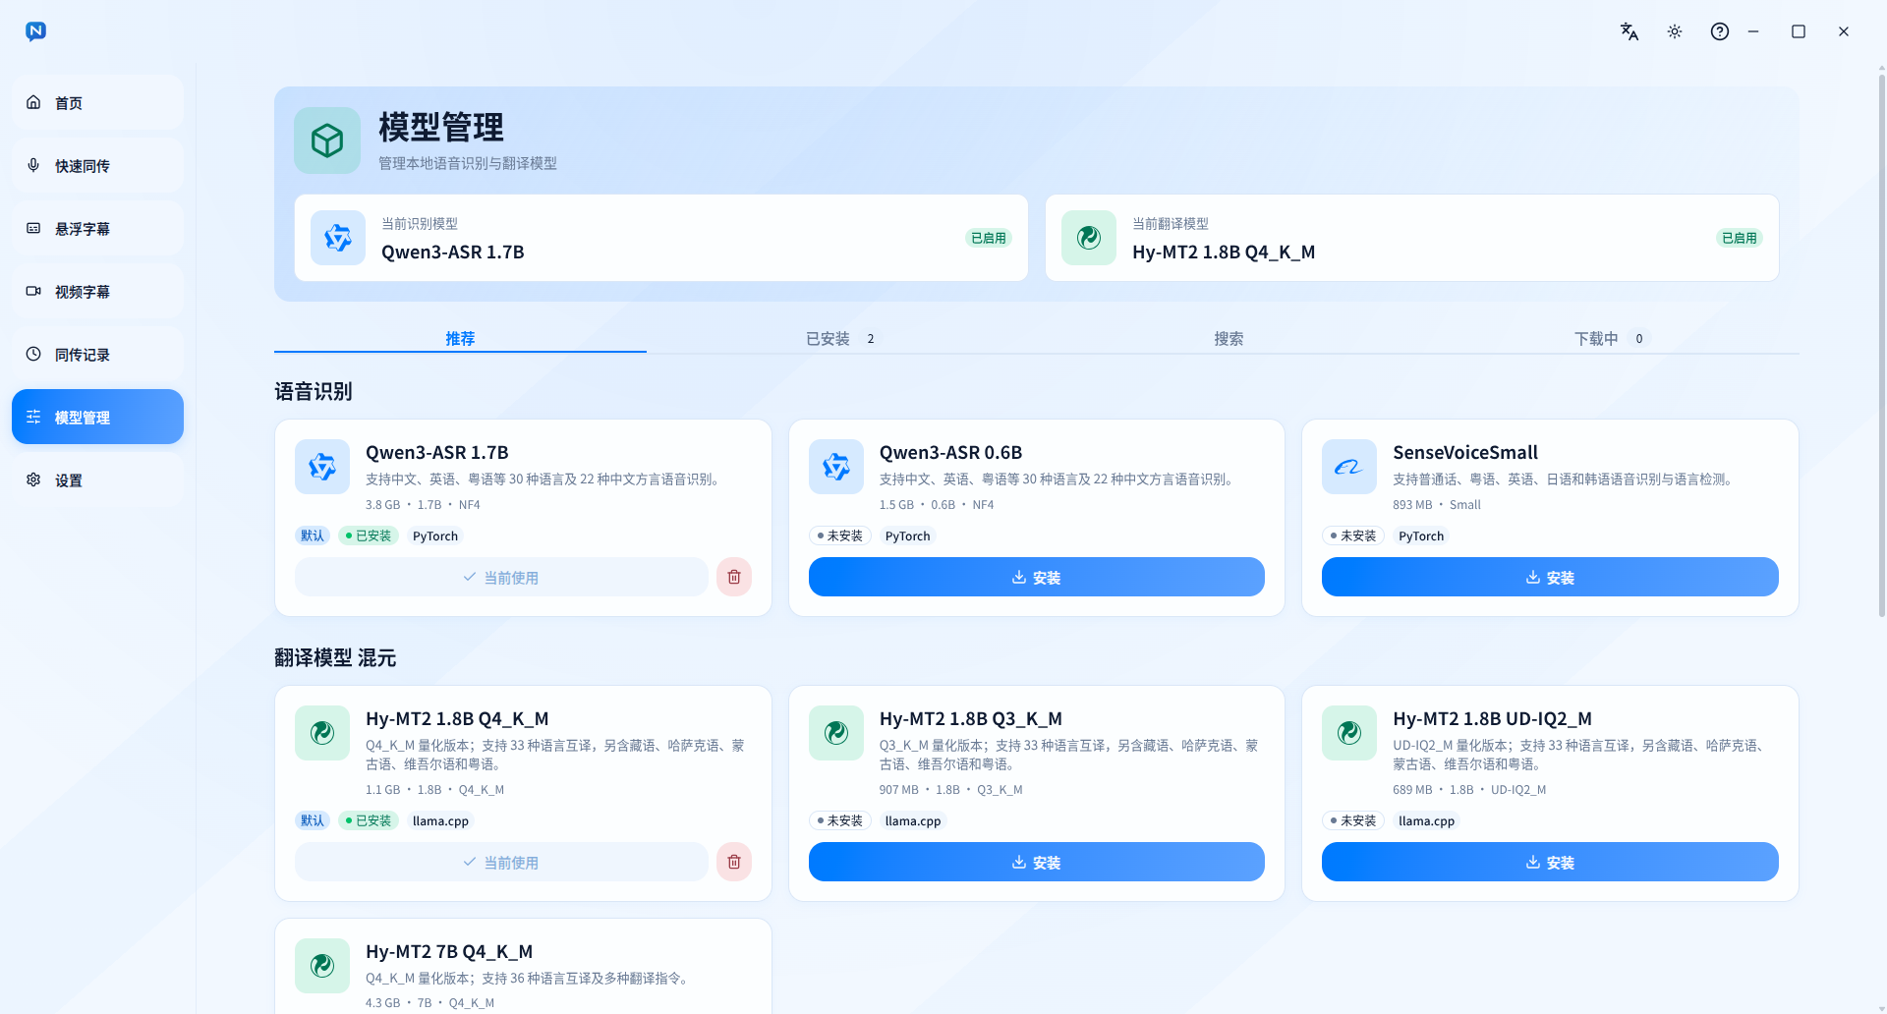Switch to the 推荐 tab
Image resolution: width=1887 pixels, height=1014 pixels.
[460, 338]
